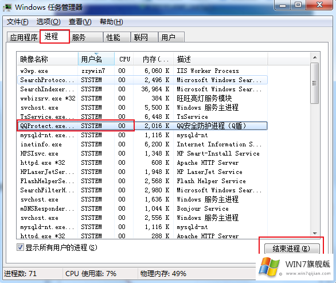The width and height of the screenshot is (336, 283).
Task: Toggle 显示所有用户的进程 checkbox
Action: [20, 247]
